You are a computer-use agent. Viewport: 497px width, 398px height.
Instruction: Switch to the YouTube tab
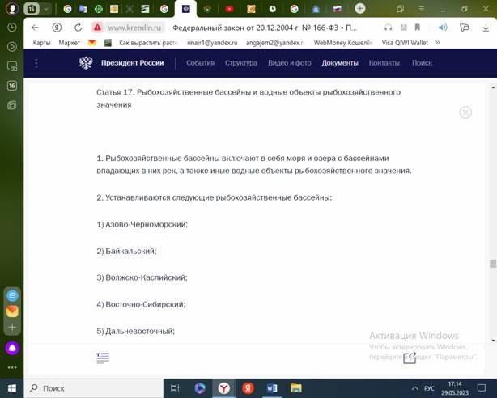point(230,9)
